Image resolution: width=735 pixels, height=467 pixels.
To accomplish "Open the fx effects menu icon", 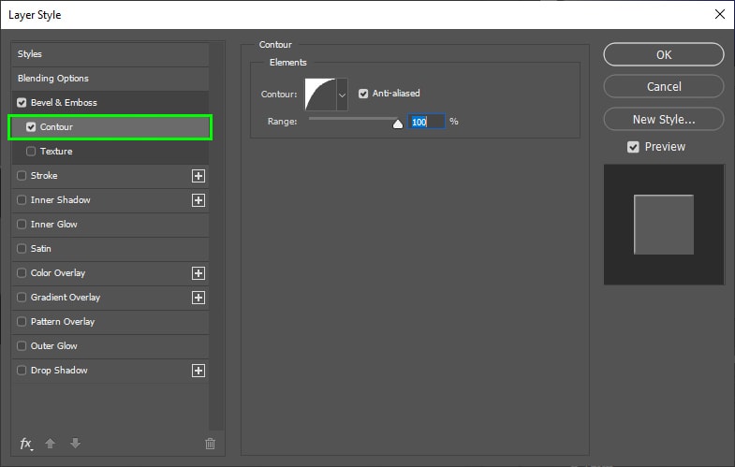I will pyautogui.click(x=26, y=444).
